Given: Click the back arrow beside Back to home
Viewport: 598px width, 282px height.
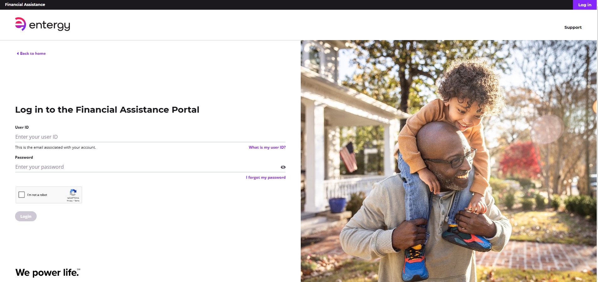Looking at the screenshot, I should [x=18, y=54].
